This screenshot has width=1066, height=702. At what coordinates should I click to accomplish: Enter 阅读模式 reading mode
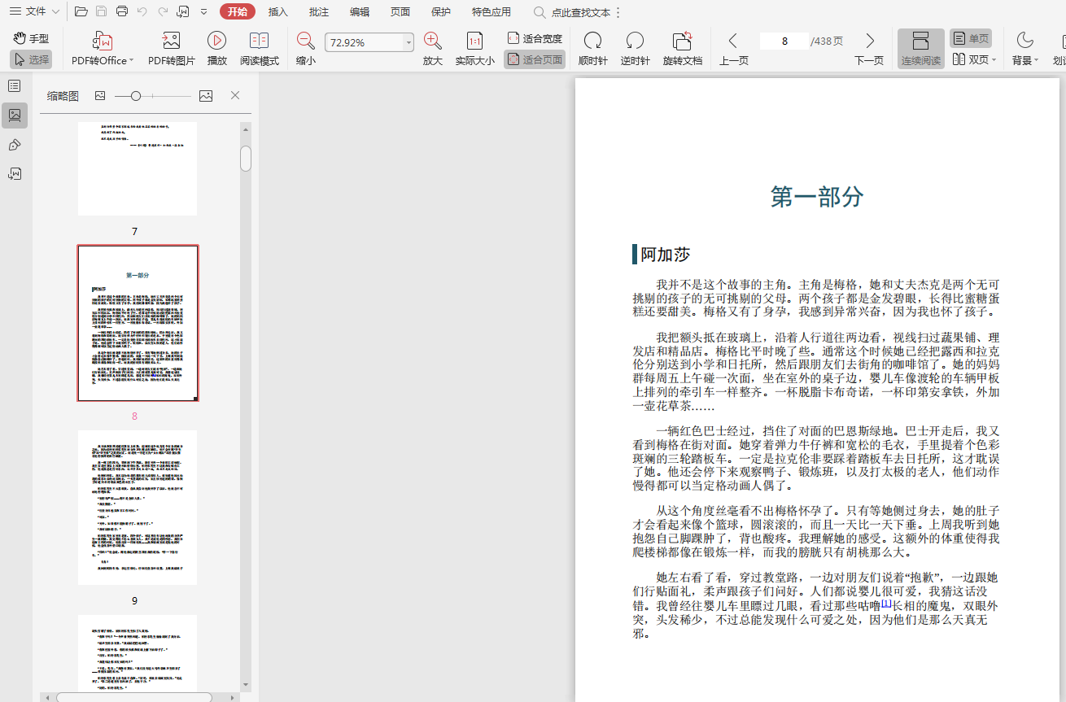(259, 41)
